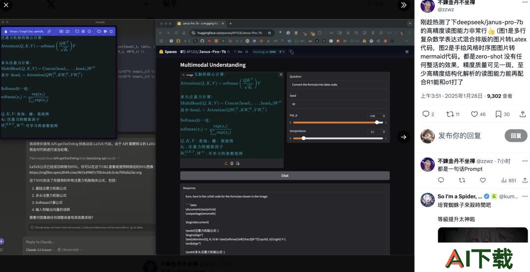Open the Choose style dropdown in Claude
The height and width of the screenshot is (272, 530).
[x=70, y=250]
